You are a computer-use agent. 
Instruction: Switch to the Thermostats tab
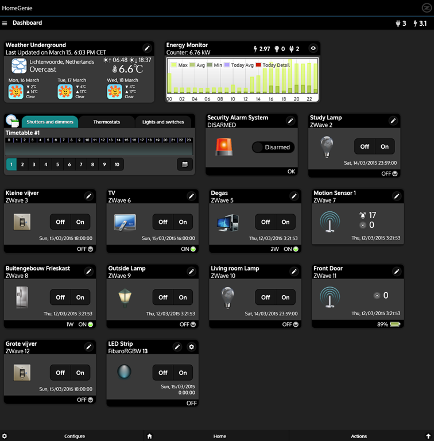tap(106, 122)
